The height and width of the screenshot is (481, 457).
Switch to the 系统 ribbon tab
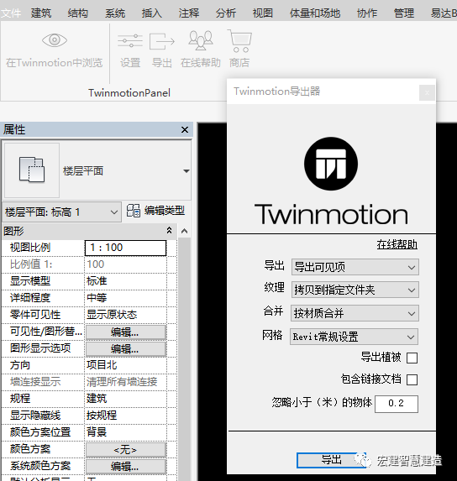115,13
